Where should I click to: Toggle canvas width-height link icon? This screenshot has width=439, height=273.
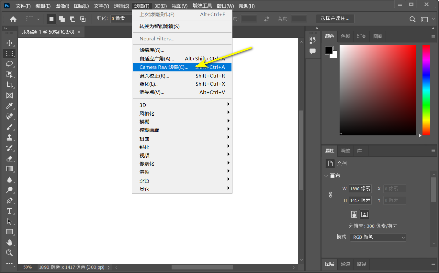(331, 195)
